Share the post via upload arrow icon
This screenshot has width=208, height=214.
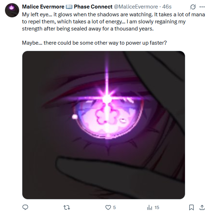pos(202,208)
